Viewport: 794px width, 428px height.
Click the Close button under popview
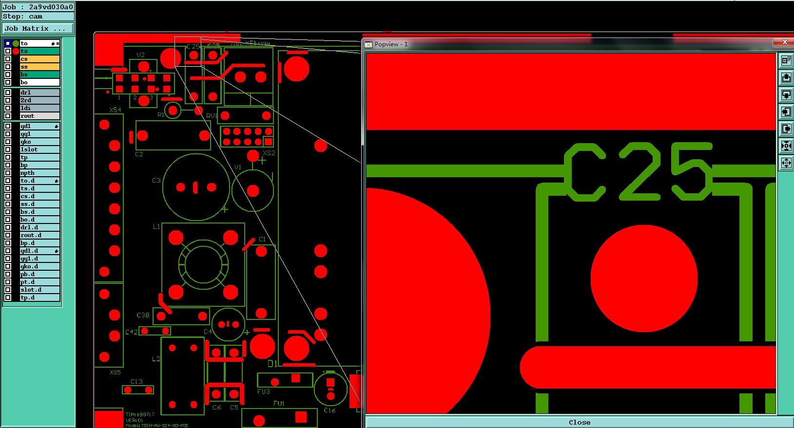click(x=579, y=423)
